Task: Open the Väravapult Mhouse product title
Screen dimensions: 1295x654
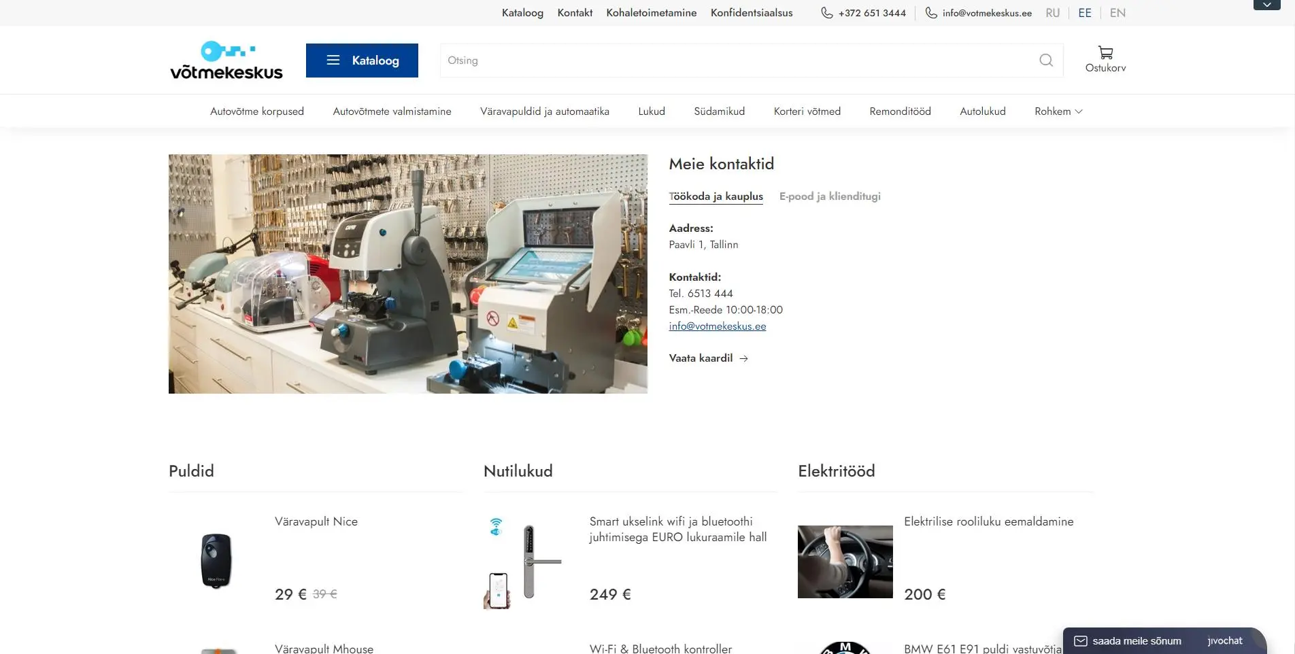Action: pos(324,649)
